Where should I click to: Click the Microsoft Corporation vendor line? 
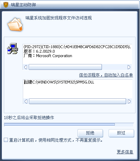coord(48,56)
